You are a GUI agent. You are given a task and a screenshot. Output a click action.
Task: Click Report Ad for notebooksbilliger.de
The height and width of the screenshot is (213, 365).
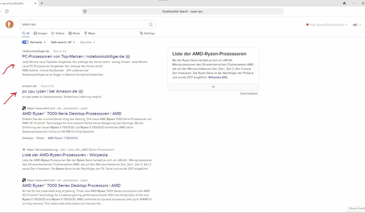pos(60,51)
